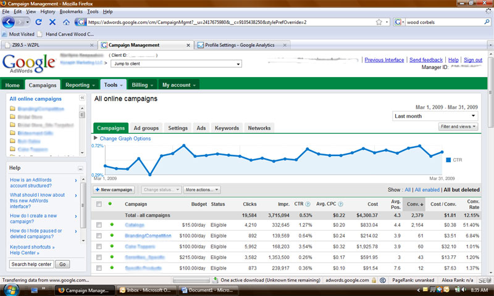Click the Sign out link
Image resolution: width=494 pixels, height=296 pixels.
[473, 60]
